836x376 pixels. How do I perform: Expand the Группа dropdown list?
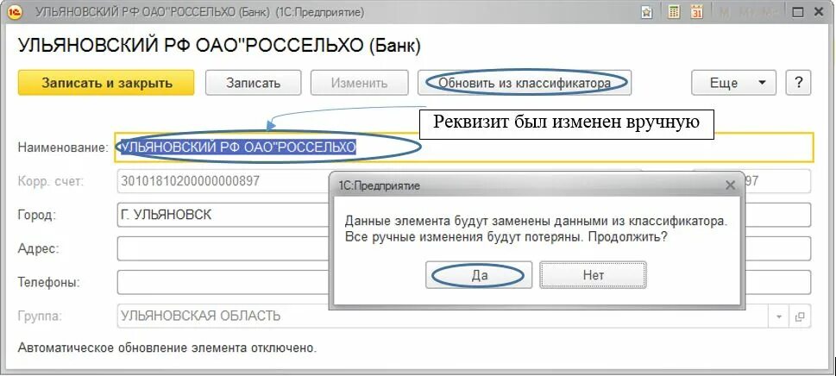coord(779,316)
